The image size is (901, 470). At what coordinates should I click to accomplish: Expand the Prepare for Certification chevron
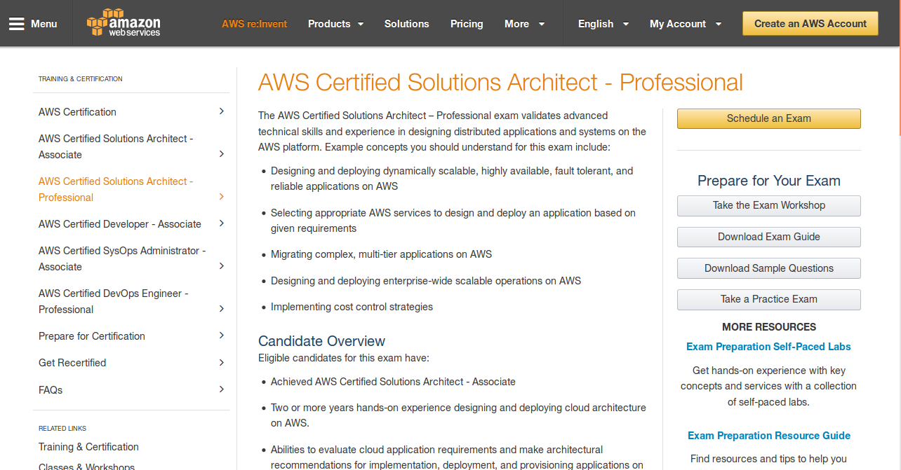pyautogui.click(x=222, y=336)
